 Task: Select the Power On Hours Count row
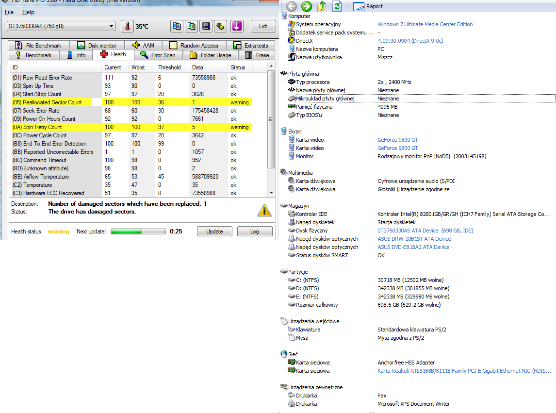click(131, 119)
